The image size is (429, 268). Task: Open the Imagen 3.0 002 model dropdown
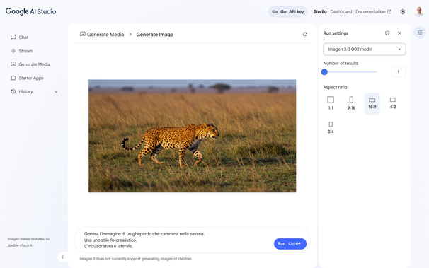point(365,49)
